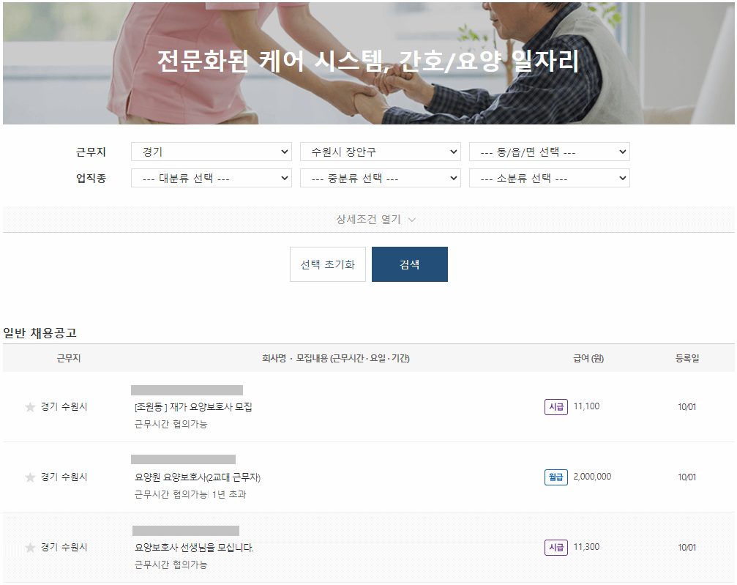Image resolution: width=737 pixels, height=585 pixels.
Task: Click the 급여 (원) column header
Action: (588, 358)
